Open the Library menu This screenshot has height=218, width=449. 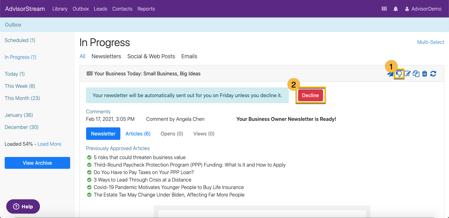click(x=60, y=9)
